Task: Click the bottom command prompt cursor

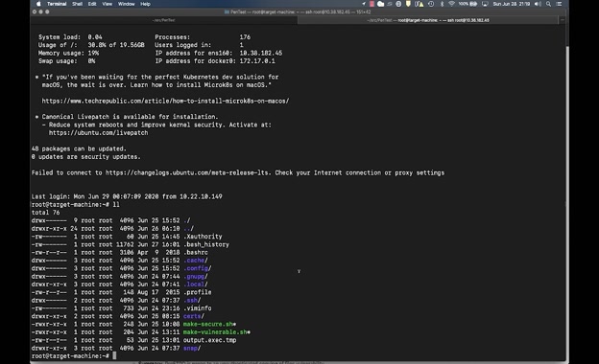Action: [114, 356]
